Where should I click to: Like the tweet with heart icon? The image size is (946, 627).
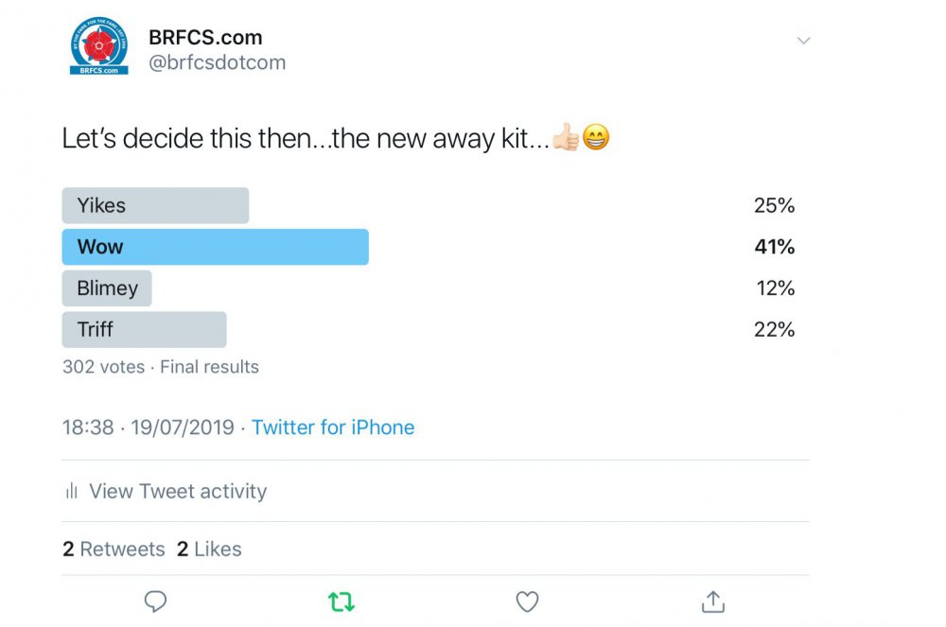pyautogui.click(x=527, y=601)
